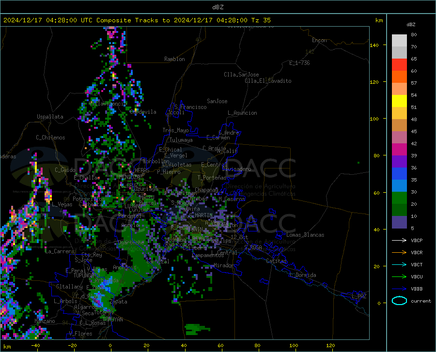Click the Ramblon map label
436x352 pixels.
(174, 59)
